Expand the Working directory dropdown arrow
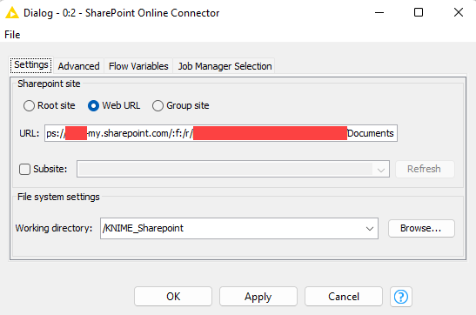 tap(370, 228)
